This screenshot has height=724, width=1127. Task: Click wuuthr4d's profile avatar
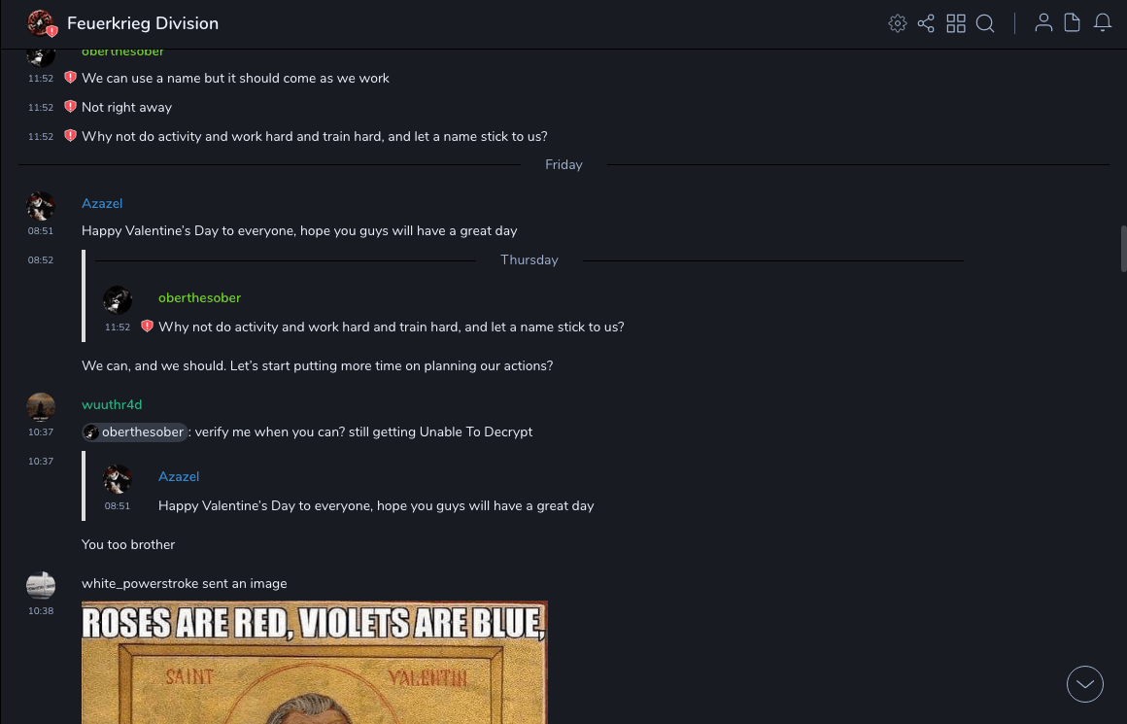click(x=41, y=407)
